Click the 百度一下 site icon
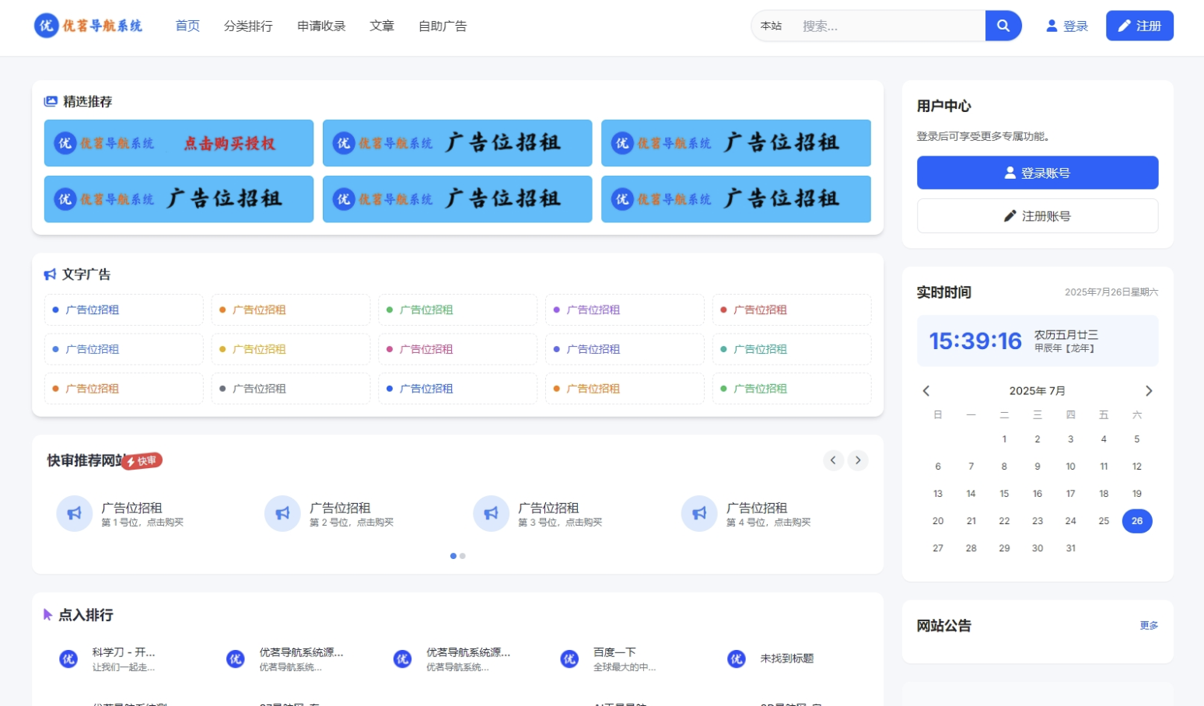Image resolution: width=1204 pixels, height=706 pixels. point(569,659)
